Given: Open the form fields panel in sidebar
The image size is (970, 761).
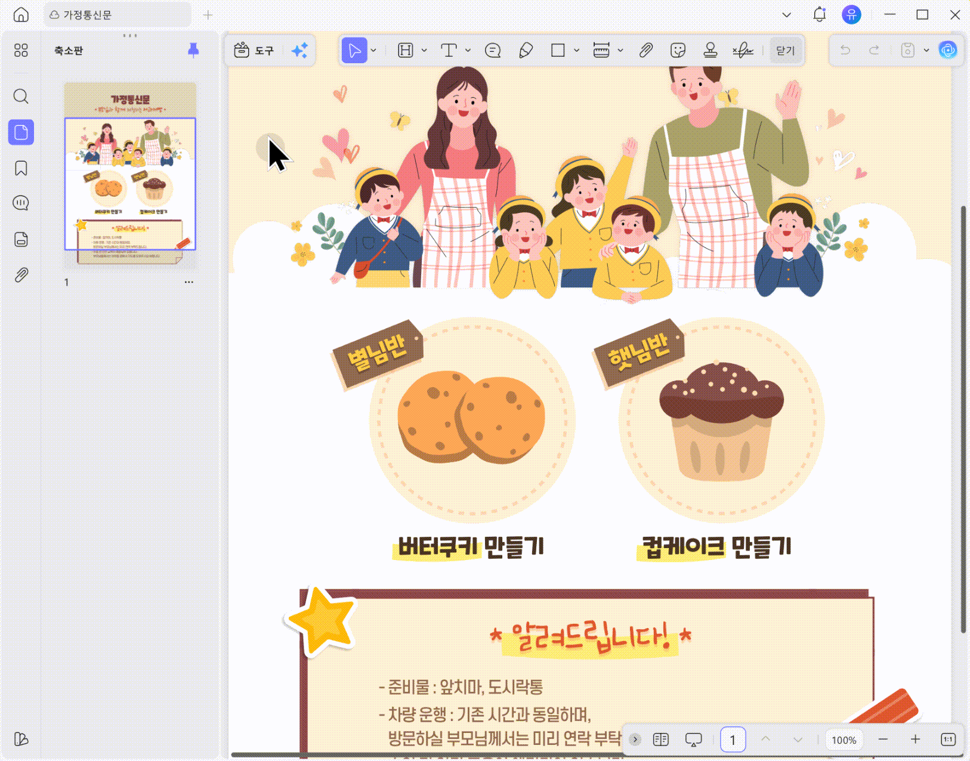Looking at the screenshot, I should (x=21, y=239).
